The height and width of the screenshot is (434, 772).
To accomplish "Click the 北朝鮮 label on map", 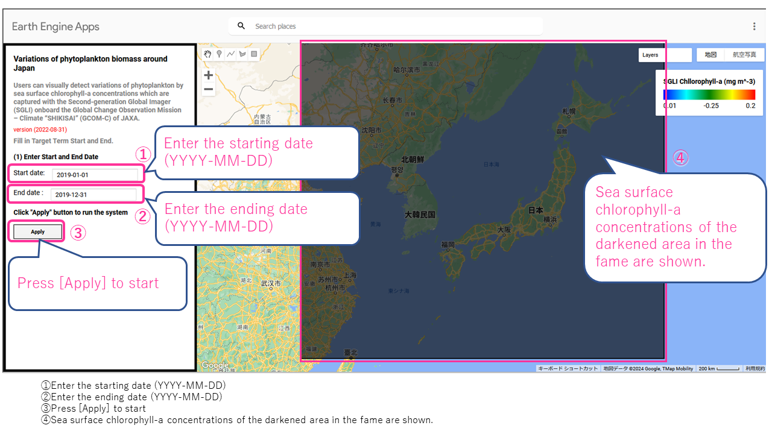I will coord(413,160).
